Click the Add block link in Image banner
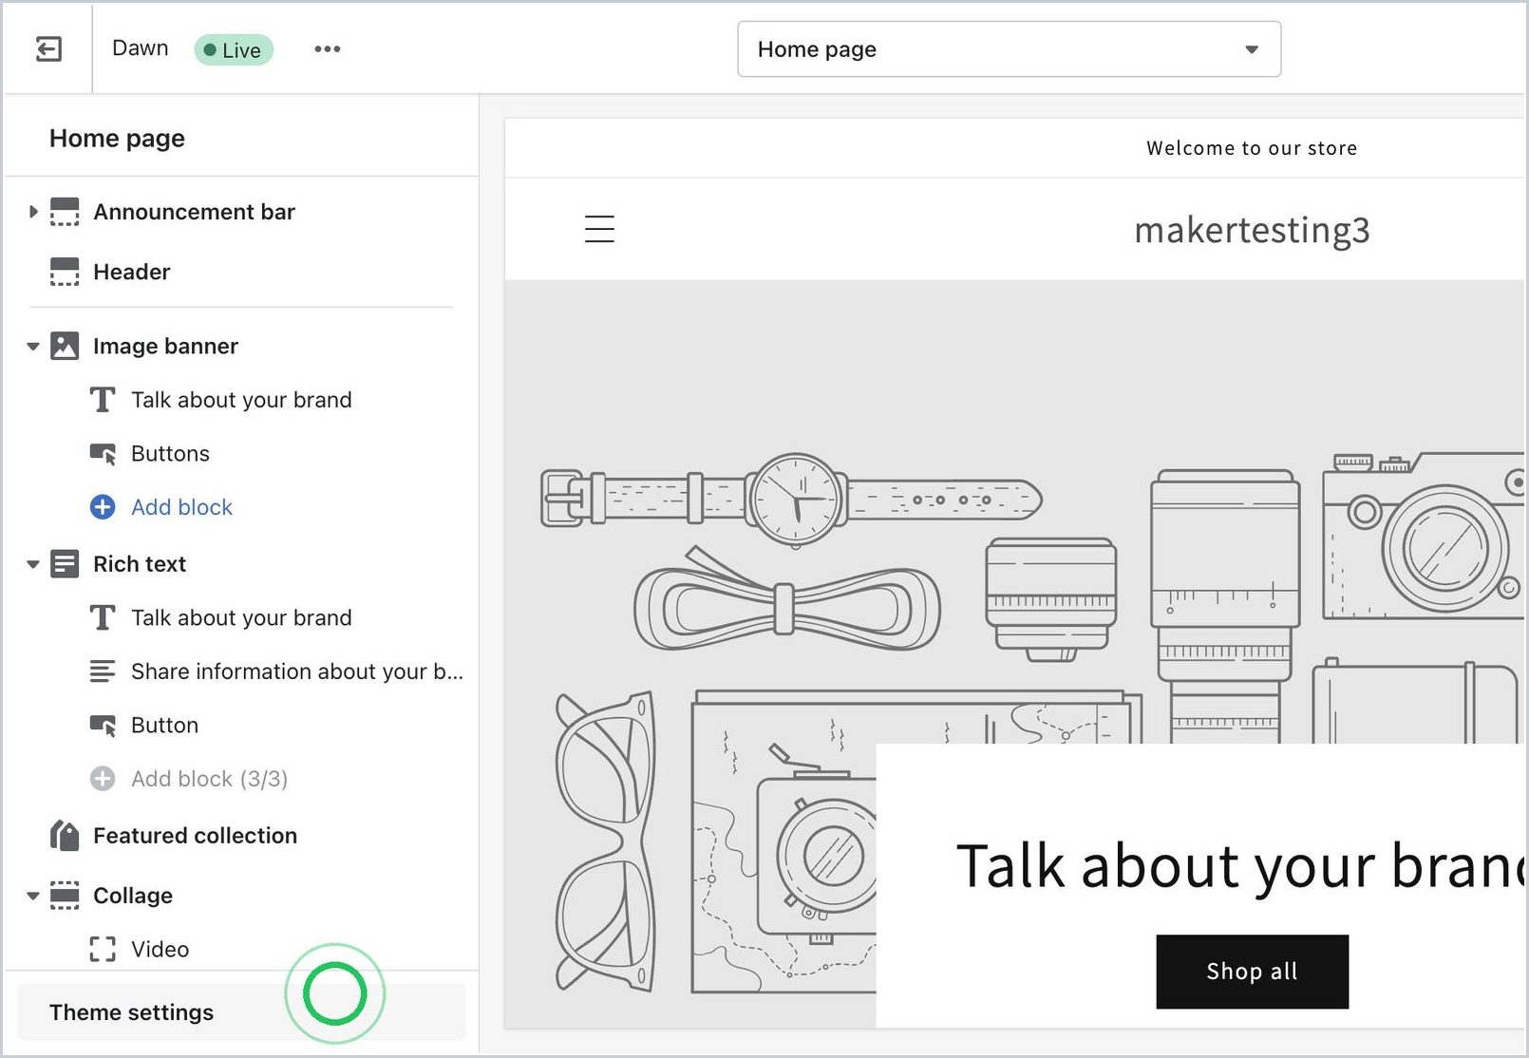This screenshot has height=1058, width=1529. pyautogui.click(x=181, y=507)
